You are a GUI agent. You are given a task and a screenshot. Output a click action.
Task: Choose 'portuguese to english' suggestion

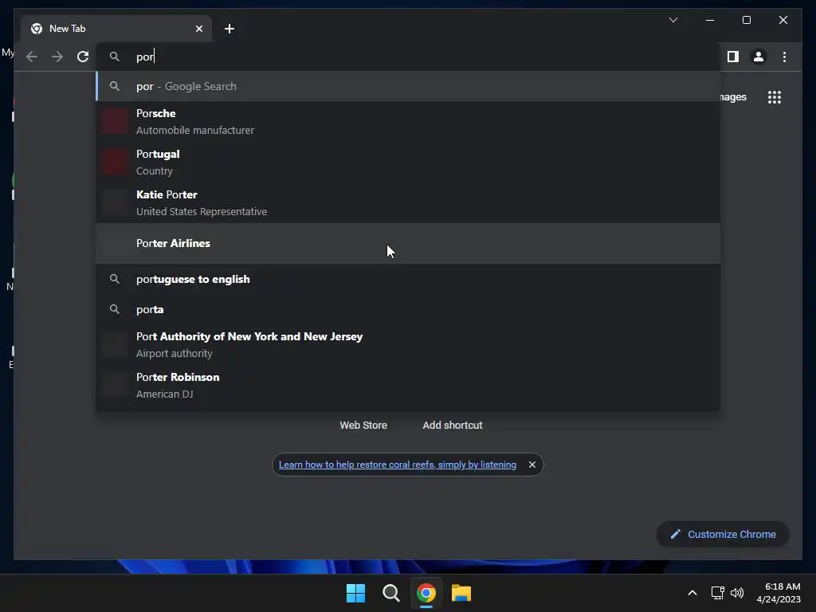408,280
